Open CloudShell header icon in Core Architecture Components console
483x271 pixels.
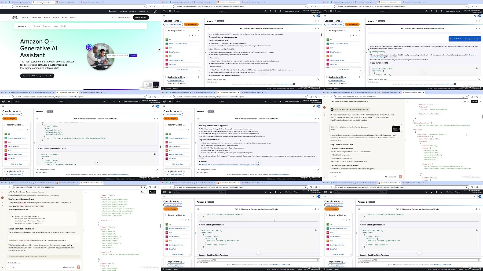265,11
